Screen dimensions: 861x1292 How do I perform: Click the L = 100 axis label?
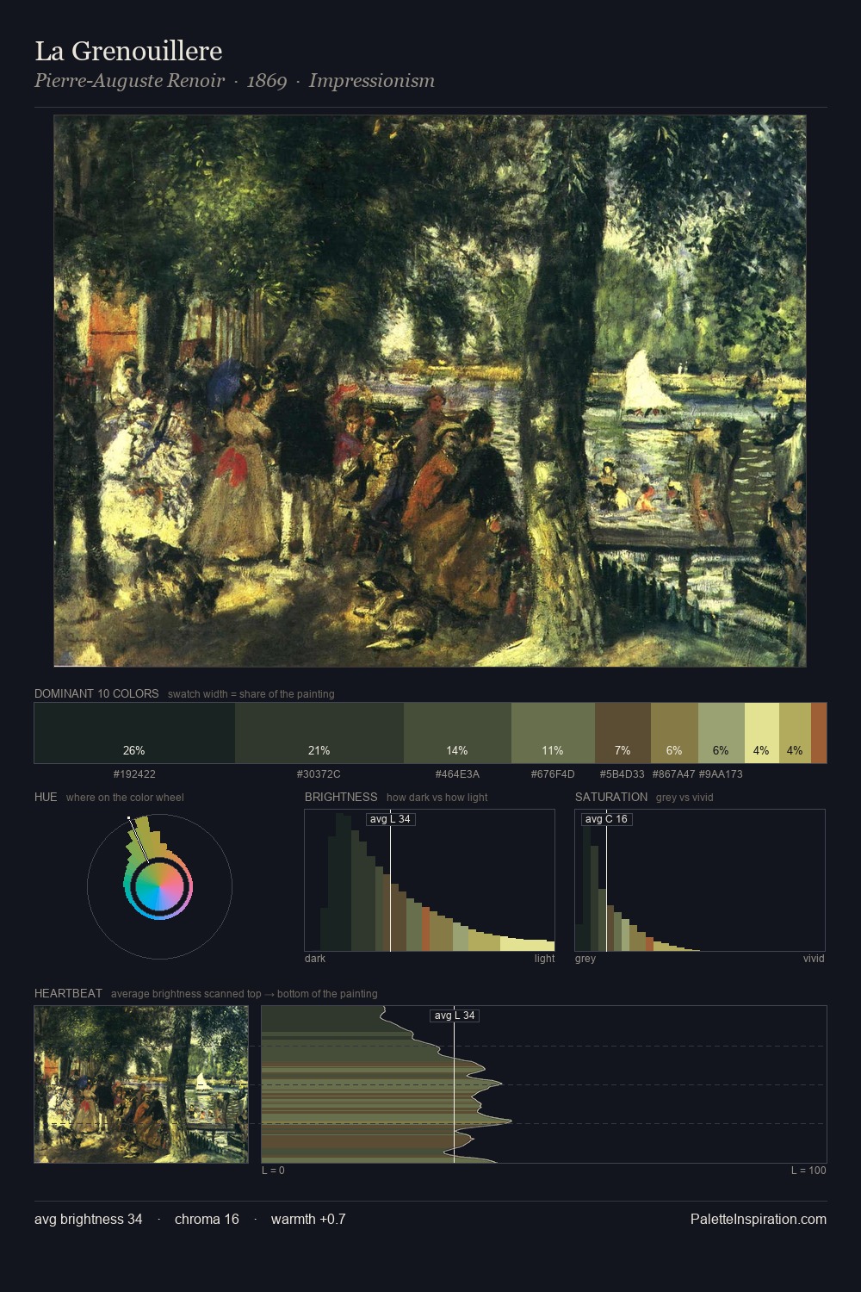coord(808,1171)
